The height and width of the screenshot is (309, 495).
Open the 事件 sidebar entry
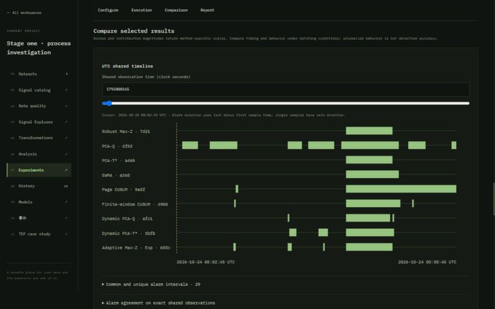point(39,218)
